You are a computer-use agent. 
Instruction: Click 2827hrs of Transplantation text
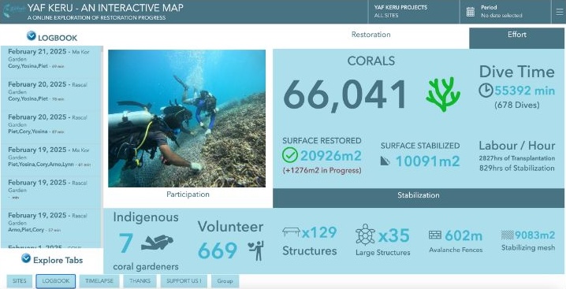click(517, 158)
